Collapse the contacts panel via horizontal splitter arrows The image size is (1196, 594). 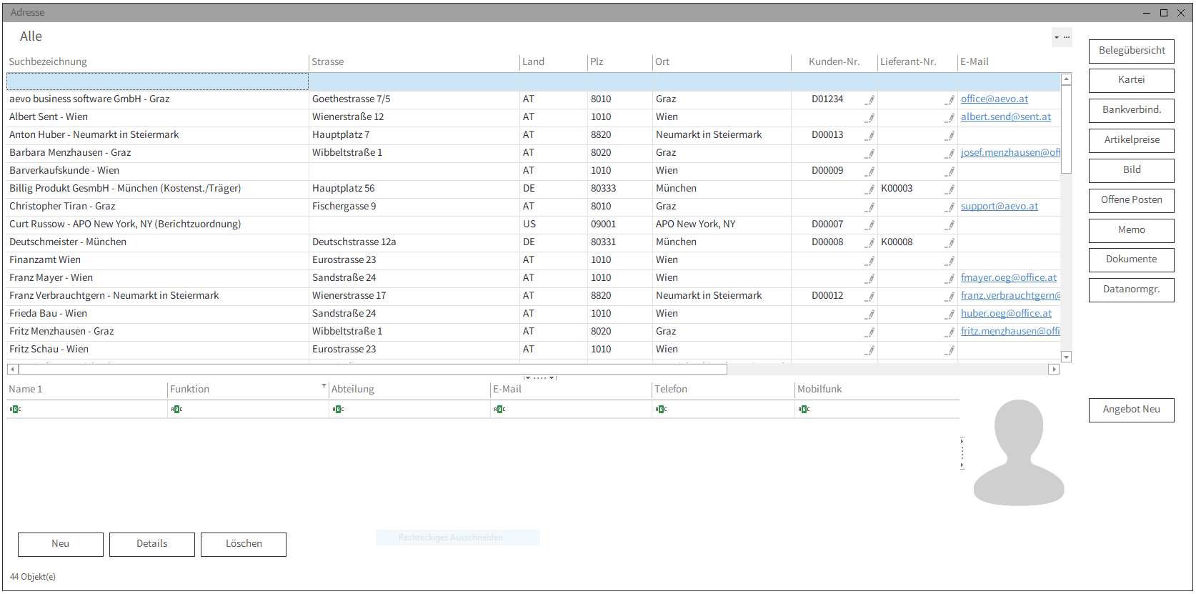coord(540,377)
